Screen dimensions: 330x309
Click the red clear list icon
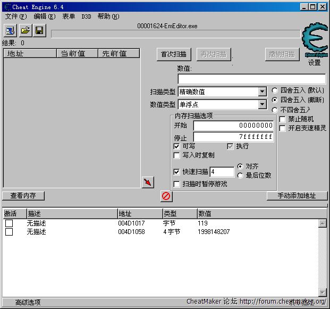[x=166, y=196]
